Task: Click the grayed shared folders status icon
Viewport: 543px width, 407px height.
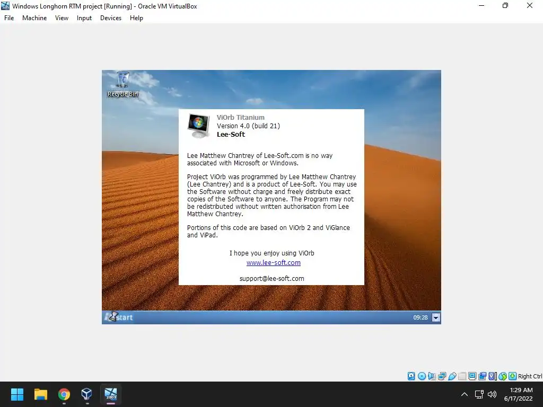Action: click(462, 376)
